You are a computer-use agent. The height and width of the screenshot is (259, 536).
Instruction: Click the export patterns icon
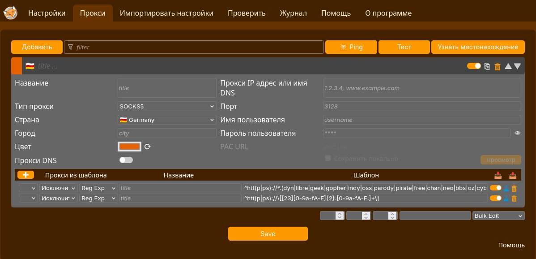pyautogui.click(x=513, y=175)
